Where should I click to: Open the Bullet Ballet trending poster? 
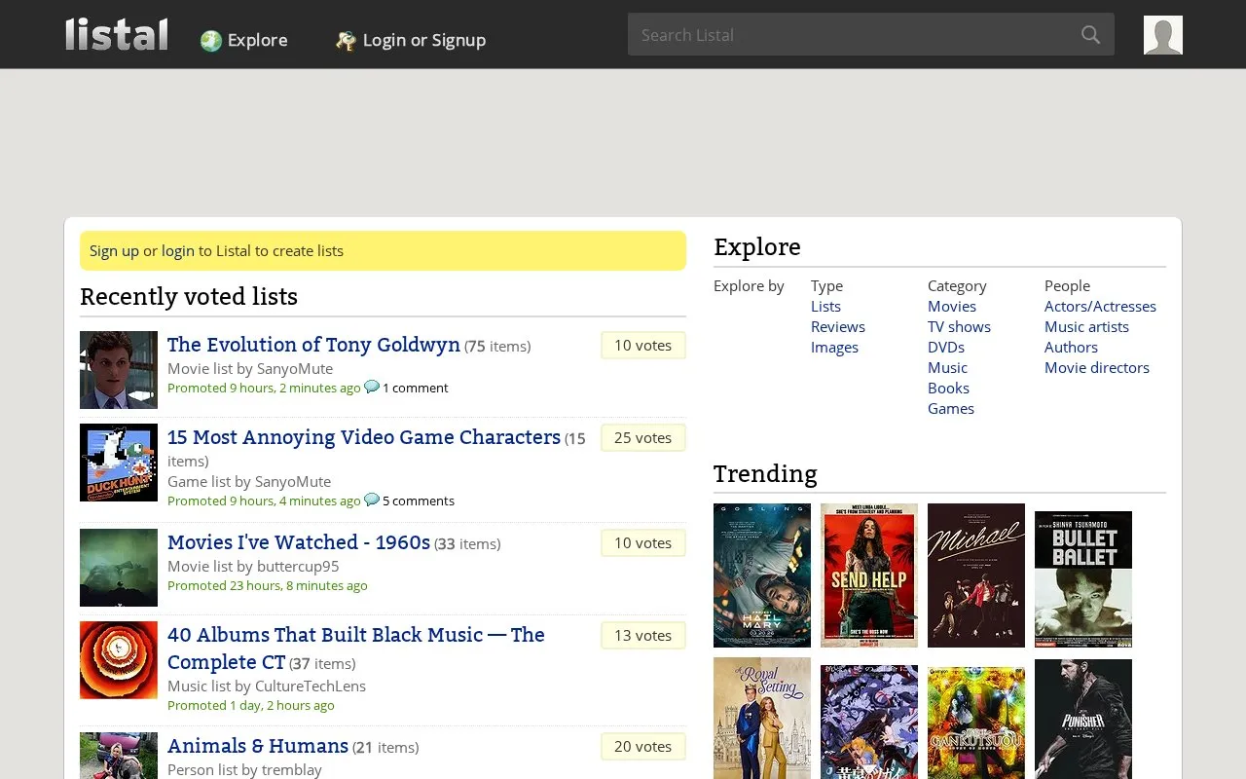point(1083,579)
